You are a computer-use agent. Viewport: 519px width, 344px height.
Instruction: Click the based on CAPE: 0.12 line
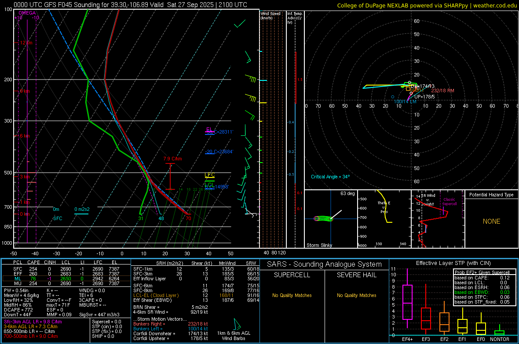482,278
